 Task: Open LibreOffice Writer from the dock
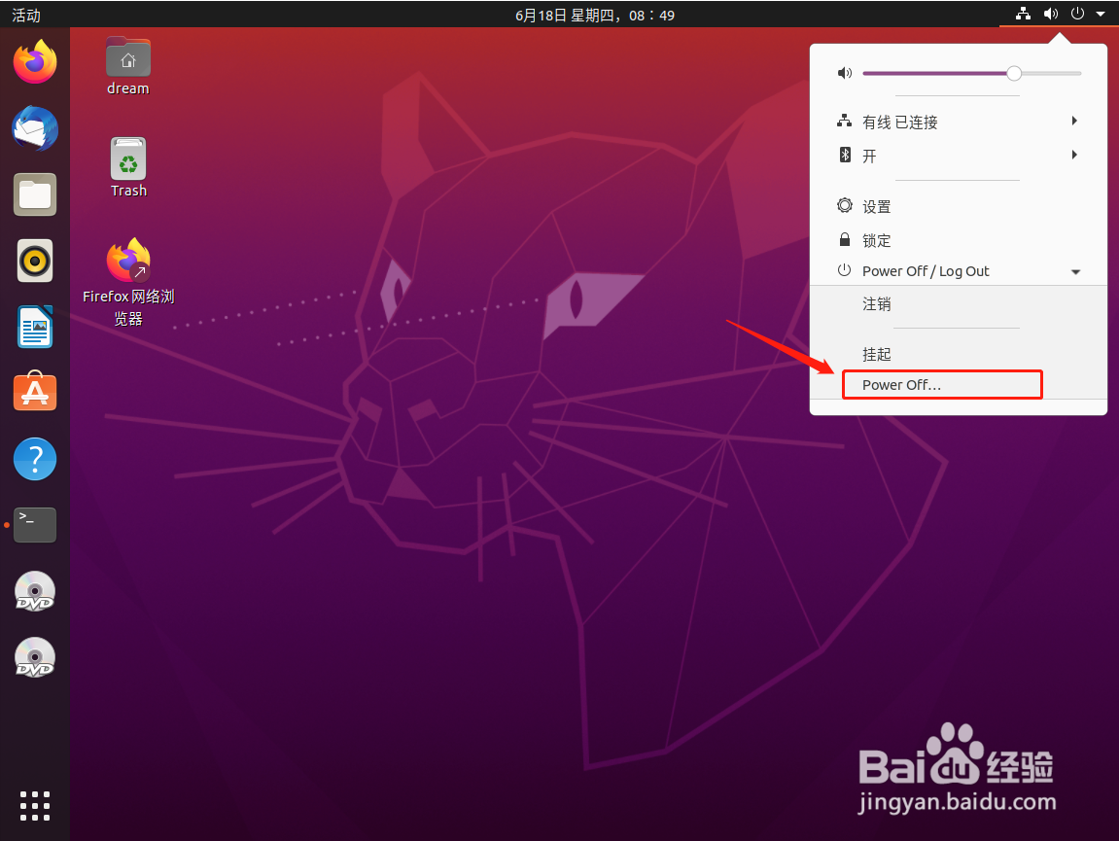[x=35, y=327]
